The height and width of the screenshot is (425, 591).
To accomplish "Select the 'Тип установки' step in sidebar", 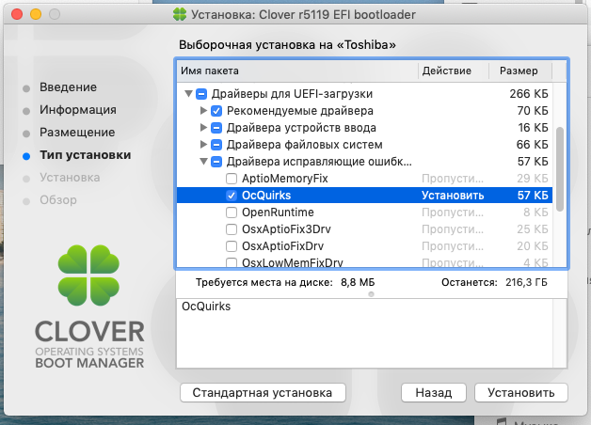I will pyautogui.click(x=86, y=155).
